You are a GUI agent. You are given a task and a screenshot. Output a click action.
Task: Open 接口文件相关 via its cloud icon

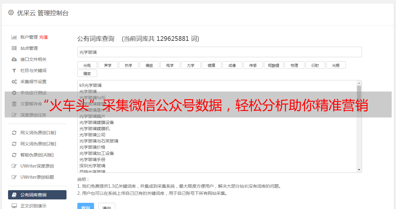[14, 59]
